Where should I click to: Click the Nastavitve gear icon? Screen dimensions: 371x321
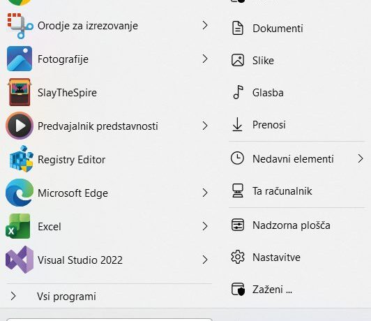point(238,257)
